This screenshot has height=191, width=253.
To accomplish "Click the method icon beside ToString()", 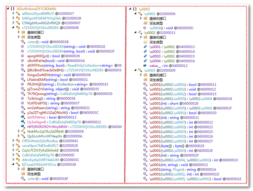I will click(23, 99).
